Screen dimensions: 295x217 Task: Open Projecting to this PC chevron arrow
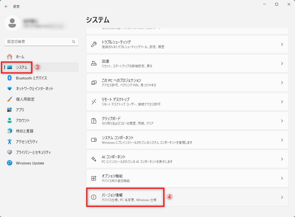282,83
